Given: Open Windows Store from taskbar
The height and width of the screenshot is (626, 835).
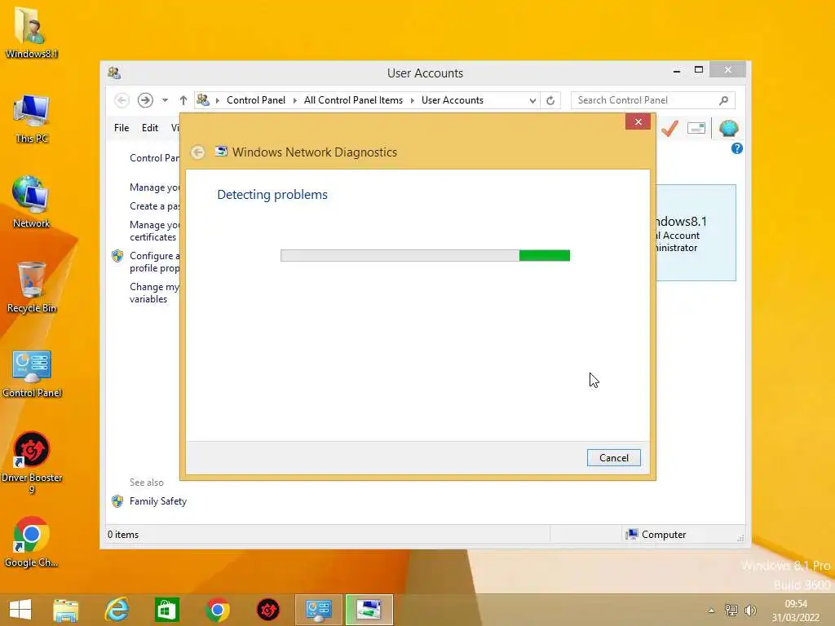Looking at the screenshot, I should [166, 610].
